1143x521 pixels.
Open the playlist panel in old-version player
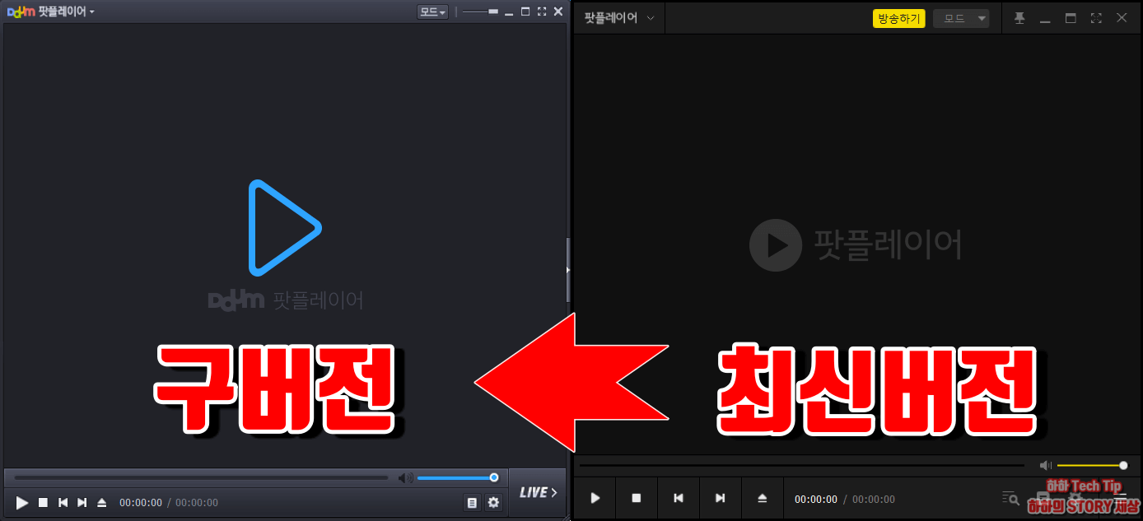472,502
